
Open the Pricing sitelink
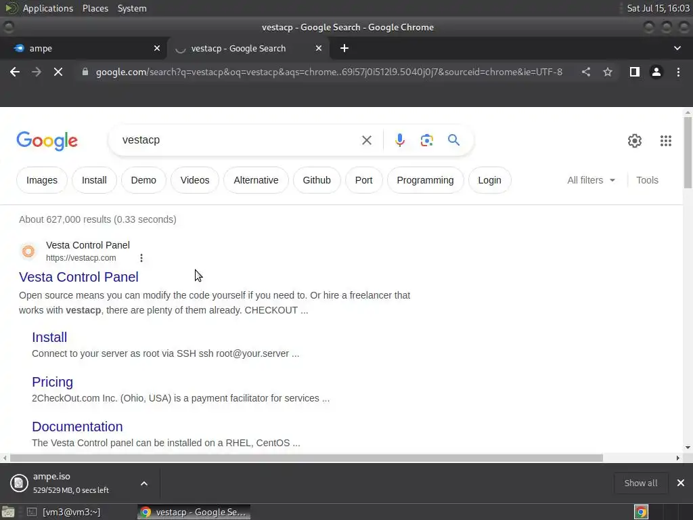pyautogui.click(x=53, y=382)
